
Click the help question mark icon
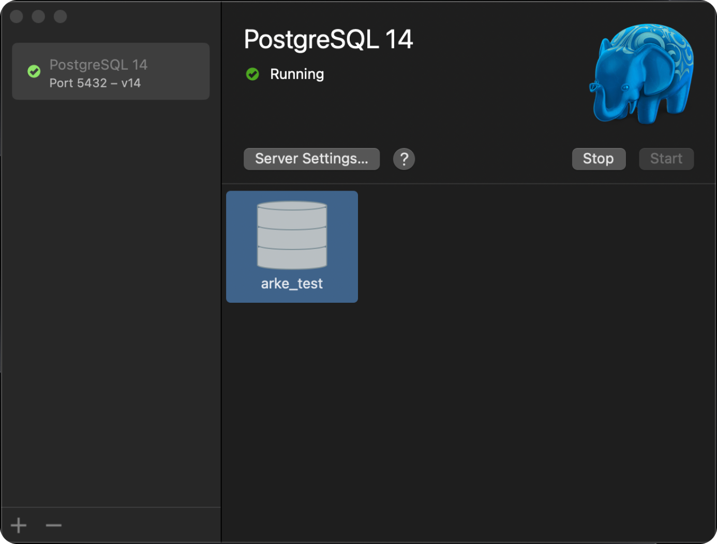pyautogui.click(x=404, y=159)
